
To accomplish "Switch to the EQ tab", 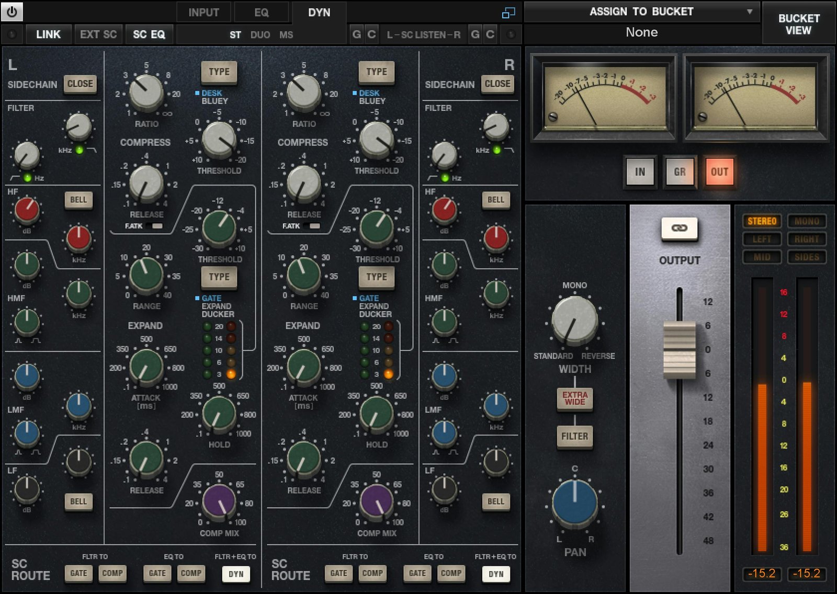I will pyautogui.click(x=261, y=13).
